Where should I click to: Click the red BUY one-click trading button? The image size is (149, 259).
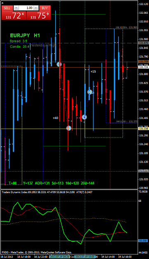pos(45,8)
